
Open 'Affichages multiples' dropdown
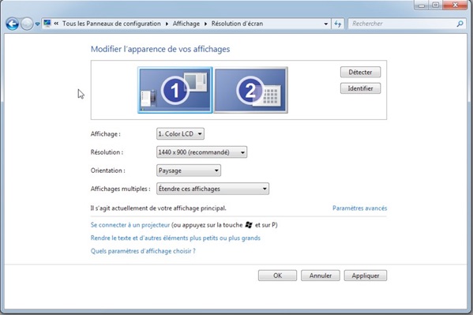pyautogui.click(x=212, y=189)
